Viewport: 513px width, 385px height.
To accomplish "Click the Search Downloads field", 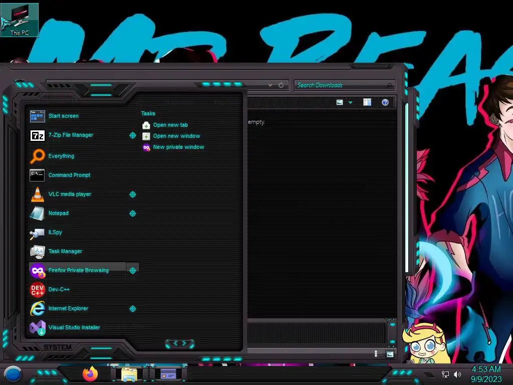I will pyautogui.click(x=344, y=85).
